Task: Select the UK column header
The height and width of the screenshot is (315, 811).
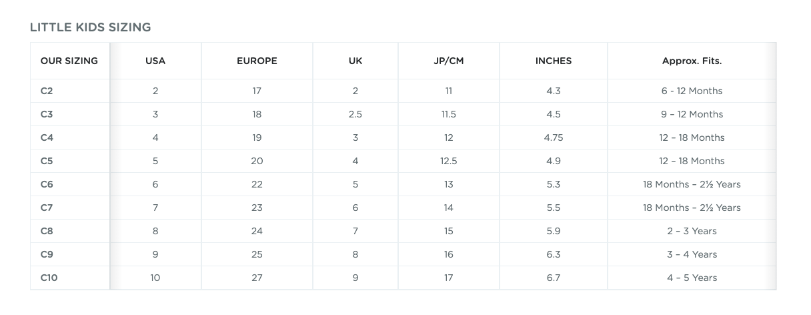Action: coord(355,61)
